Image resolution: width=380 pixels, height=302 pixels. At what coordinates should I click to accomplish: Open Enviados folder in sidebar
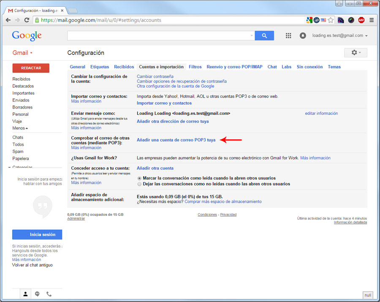[21, 100]
